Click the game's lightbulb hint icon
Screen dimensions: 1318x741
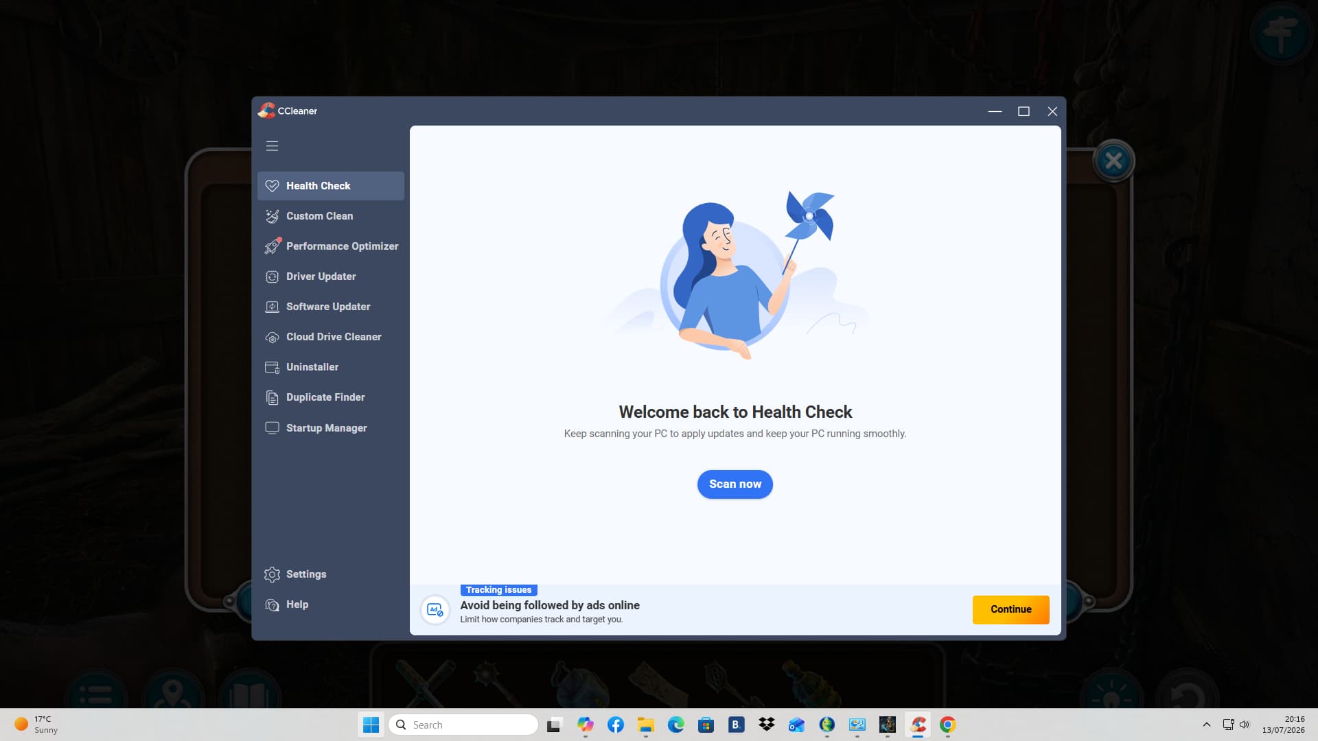(1111, 692)
